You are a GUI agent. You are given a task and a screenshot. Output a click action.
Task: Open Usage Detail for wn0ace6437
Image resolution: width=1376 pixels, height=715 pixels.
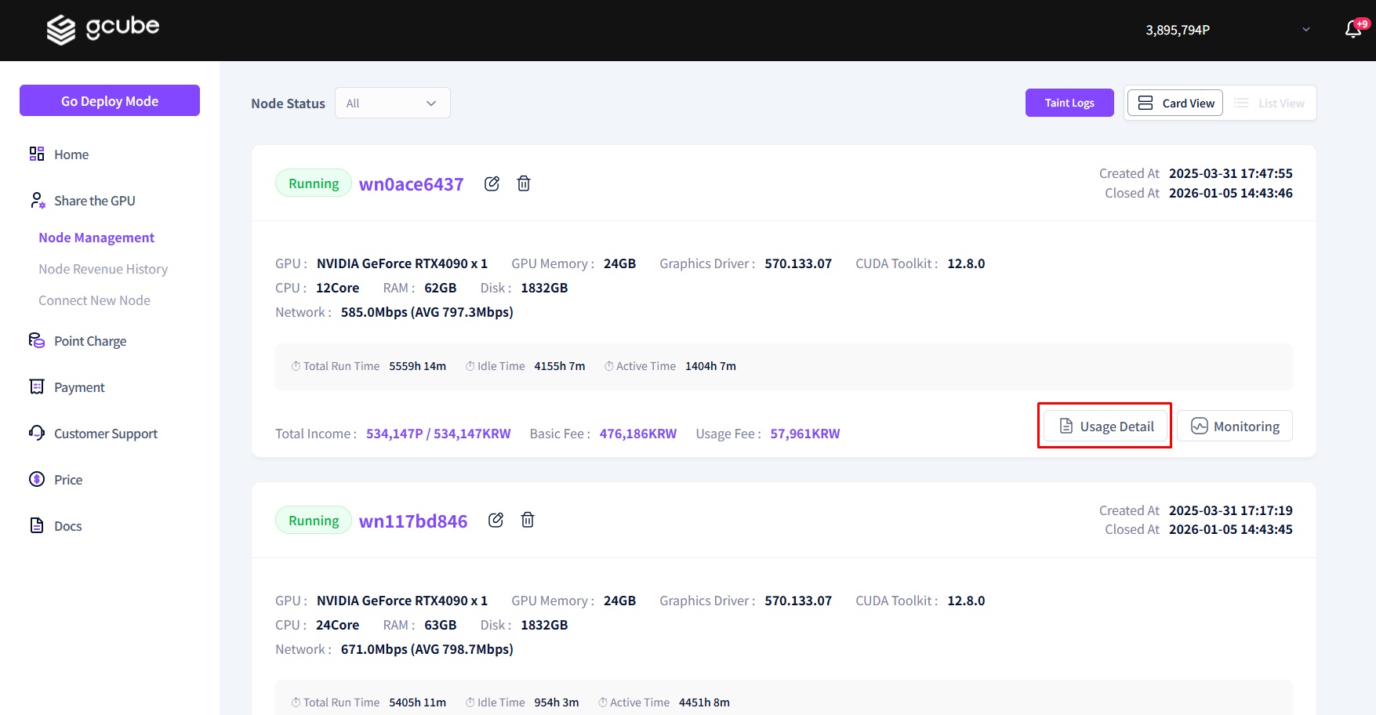[1105, 426]
